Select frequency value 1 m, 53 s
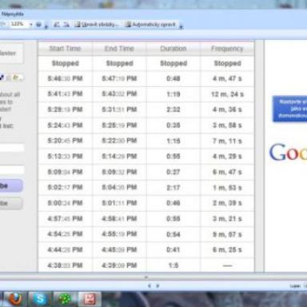The image size is (307, 307). point(227,188)
